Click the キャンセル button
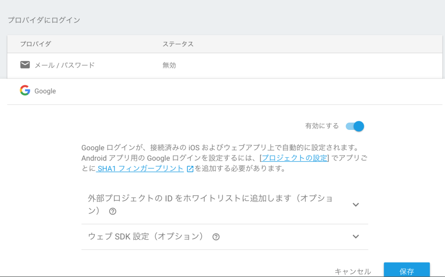The height and width of the screenshot is (277, 445). tap(353, 272)
